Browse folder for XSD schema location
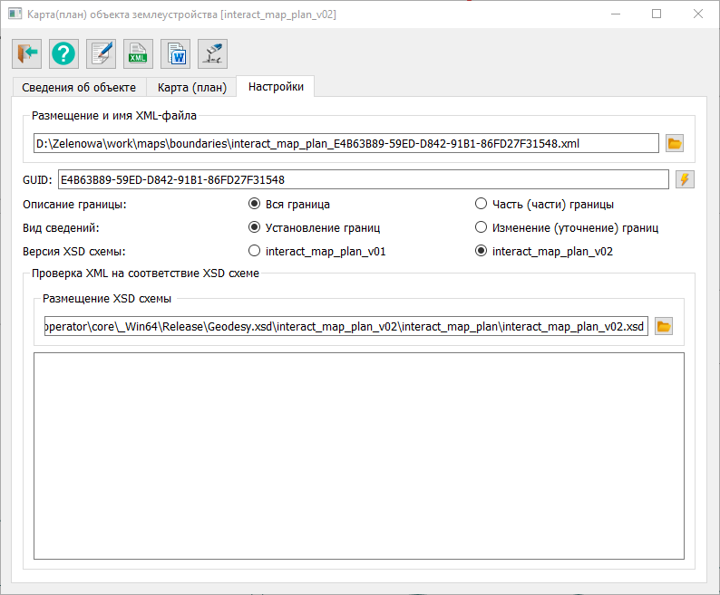Image resolution: width=720 pixels, height=595 pixels. pyautogui.click(x=663, y=326)
